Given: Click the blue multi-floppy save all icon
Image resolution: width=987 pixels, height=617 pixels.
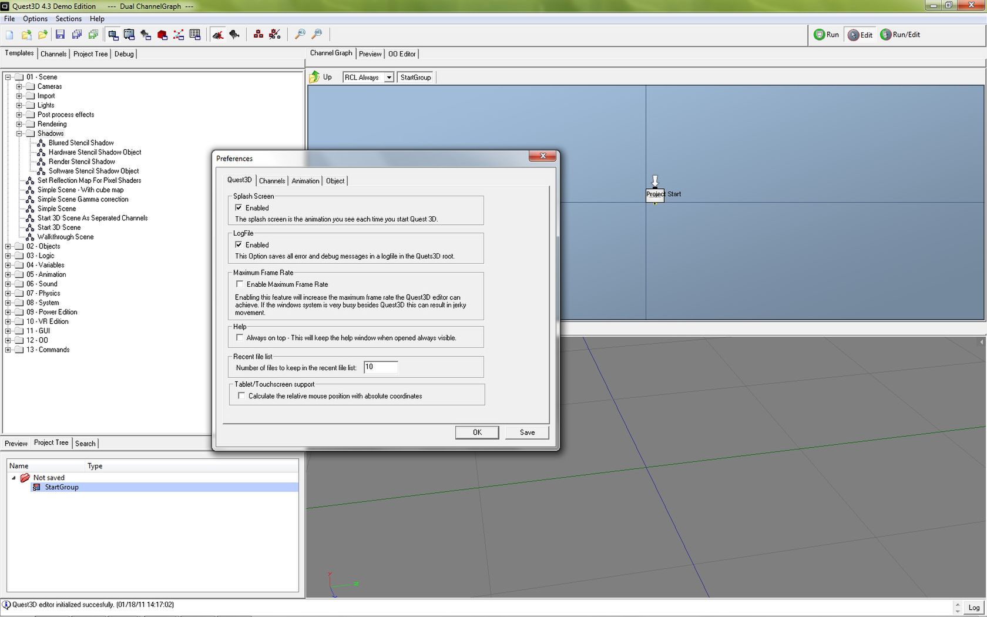Looking at the screenshot, I should 76,35.
